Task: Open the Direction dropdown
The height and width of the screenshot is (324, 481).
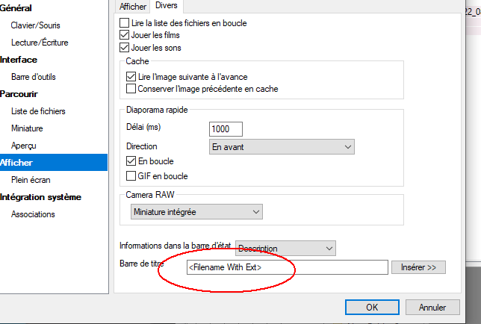Action: [x=280, y=147]
